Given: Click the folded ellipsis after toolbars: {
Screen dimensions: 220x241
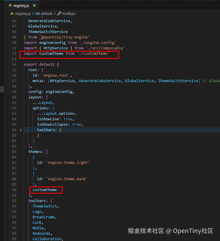Looking at the screenshot, I should (64, 130).
